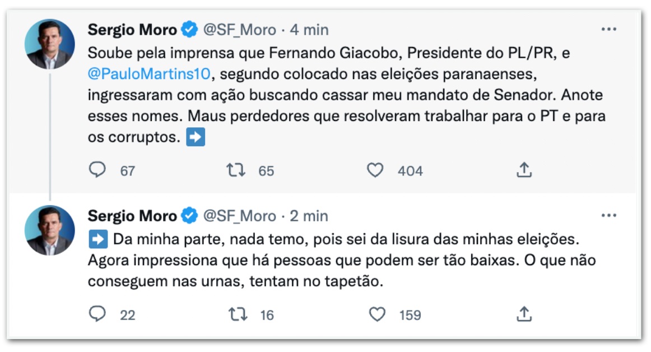Image resolution: width=651 pixels, height=352 pixels.
Task: Like the first tweet with 404 likes
Action: tap(375, 170)
